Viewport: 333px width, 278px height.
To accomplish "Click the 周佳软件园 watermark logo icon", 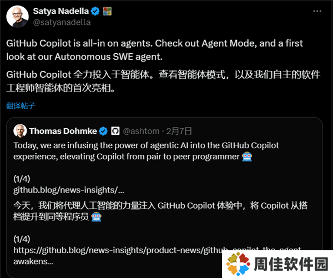I will [238, 264].
